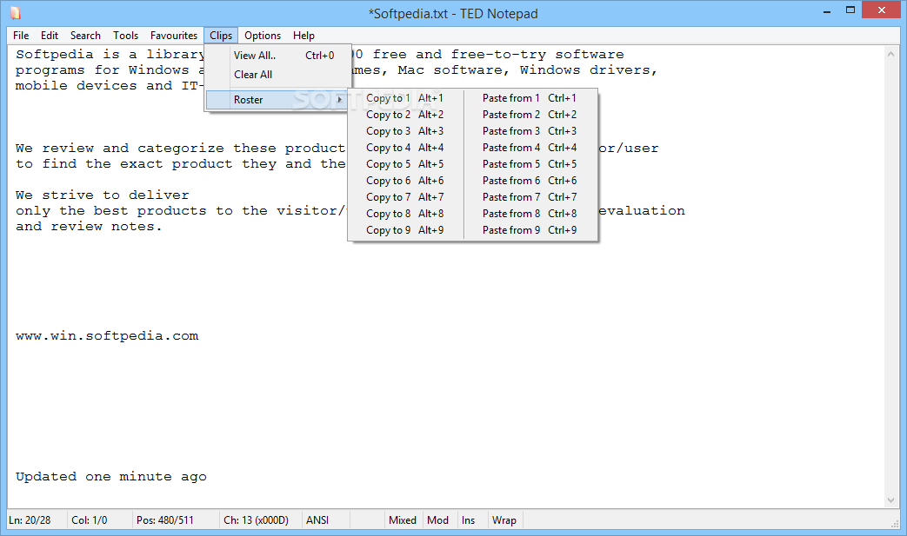Click the window resize grip
This screenshot has width=907, height=536.
click(895, 523)
